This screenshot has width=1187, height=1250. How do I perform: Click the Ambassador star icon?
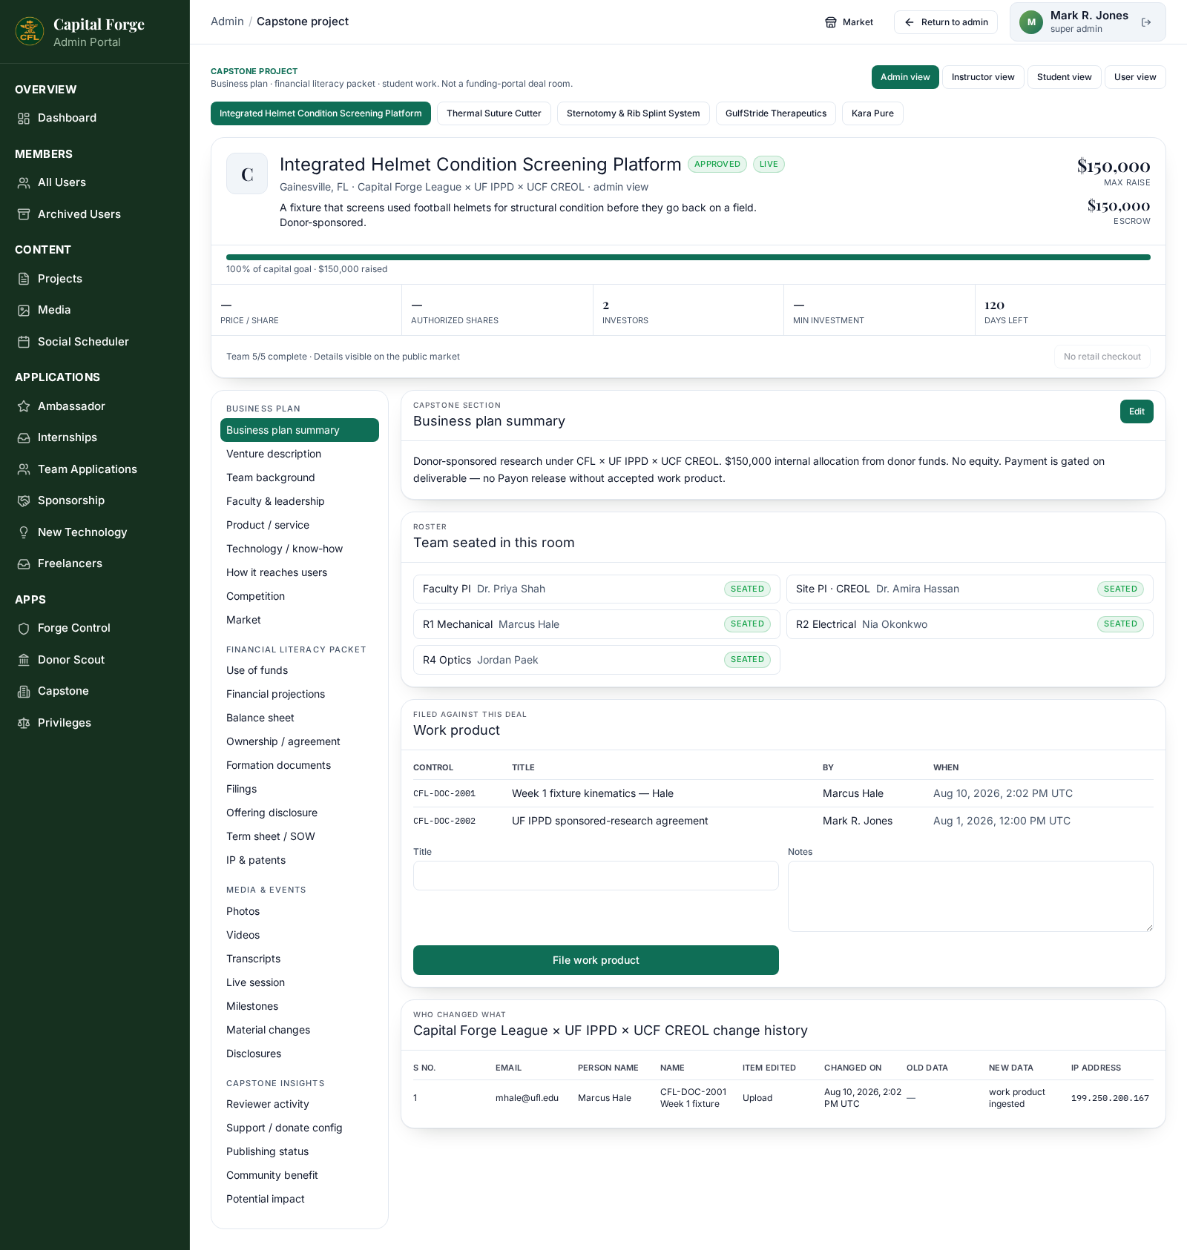click(24, 406)
